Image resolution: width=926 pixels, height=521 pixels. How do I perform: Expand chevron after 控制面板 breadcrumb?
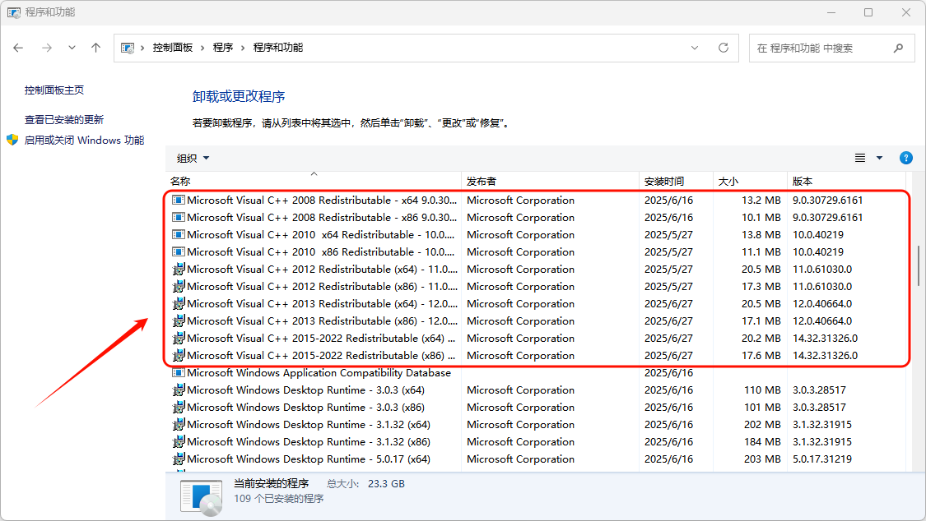(202, 48)
